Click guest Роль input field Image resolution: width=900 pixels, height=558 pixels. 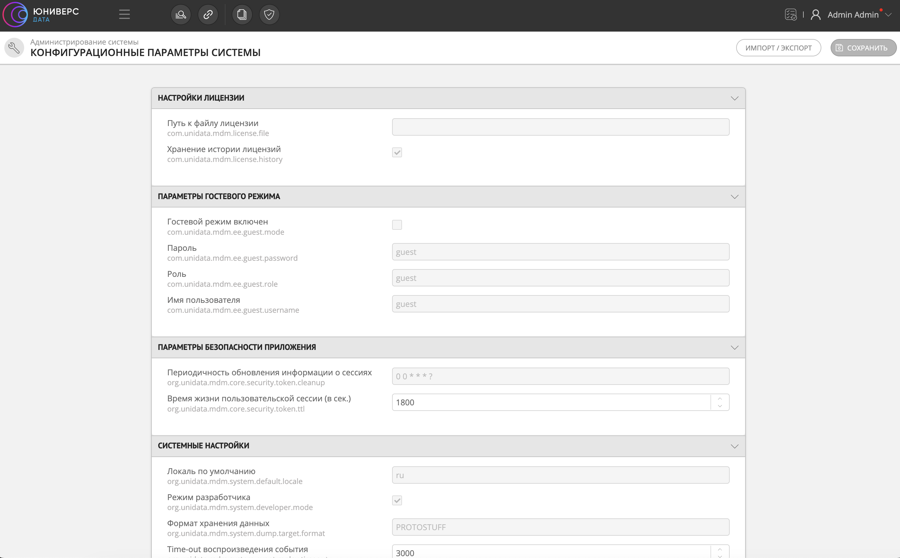[561, 278]
